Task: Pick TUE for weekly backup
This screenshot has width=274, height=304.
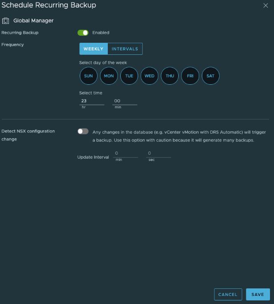Action: coord(129,76)
